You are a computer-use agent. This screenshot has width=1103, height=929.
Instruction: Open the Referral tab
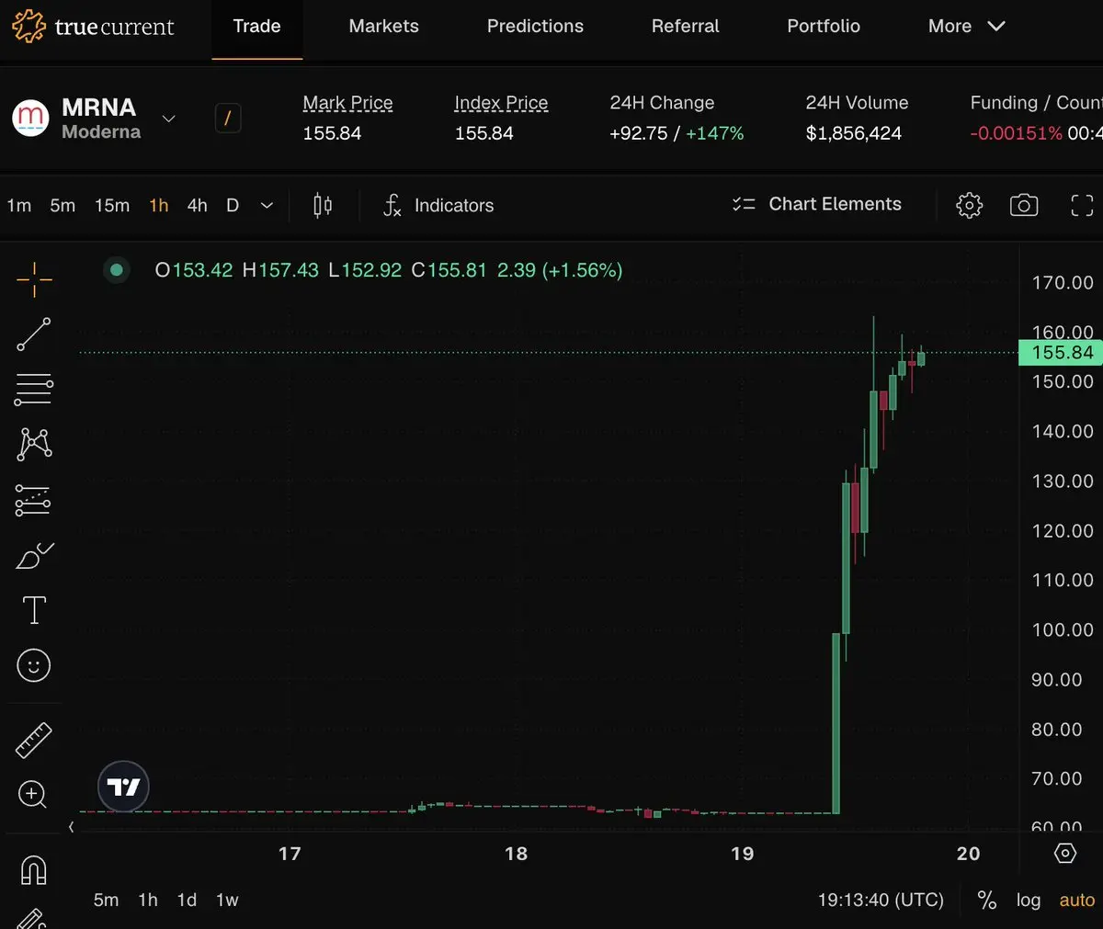click(x=686, y=26)
